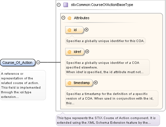Viewport: 166px width, 127px height.
Task: Collapse the stixCommon:CourseOfActionBaseType box
Action: point(59,5)
